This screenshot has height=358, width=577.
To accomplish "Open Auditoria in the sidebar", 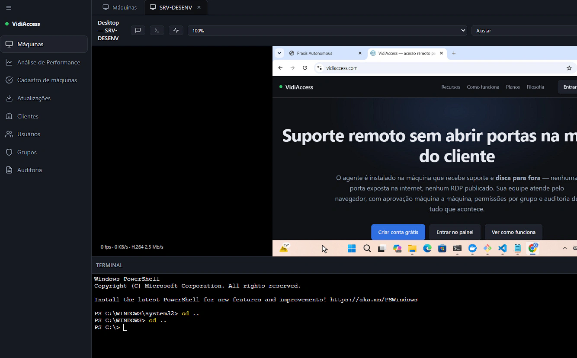I will (x=44, y=170).
